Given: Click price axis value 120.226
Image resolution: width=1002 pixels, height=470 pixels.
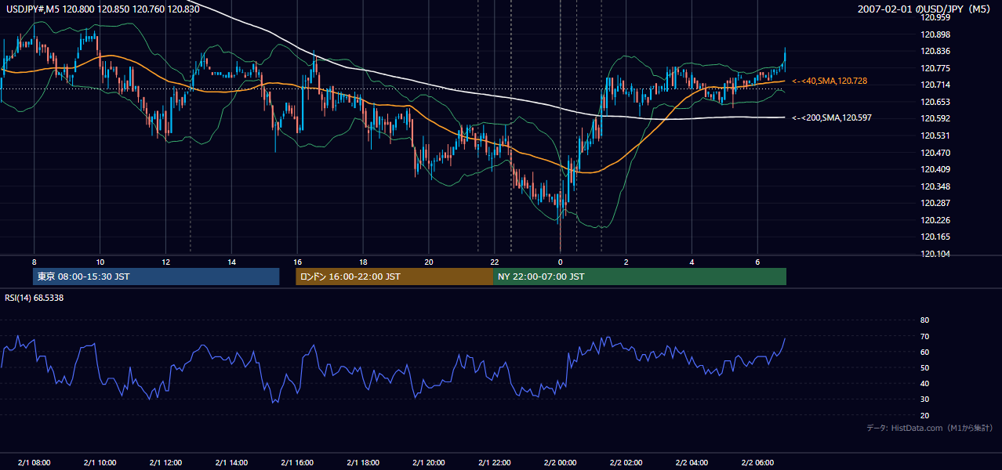Looking at the screenshot, I should (935, 220).
